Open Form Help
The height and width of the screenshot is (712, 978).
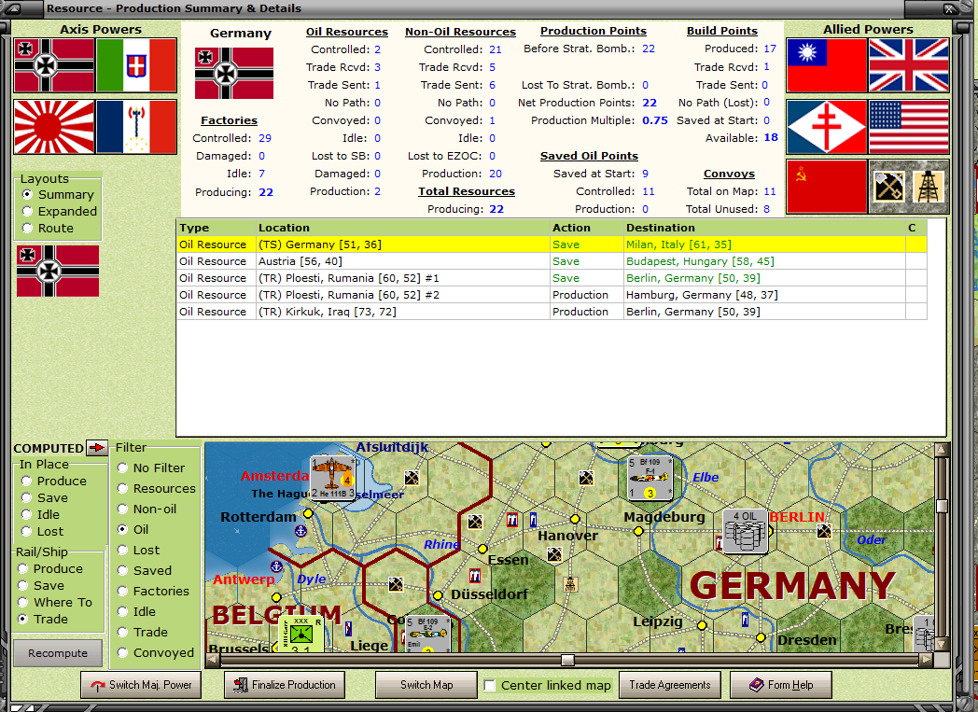[781, 685]
